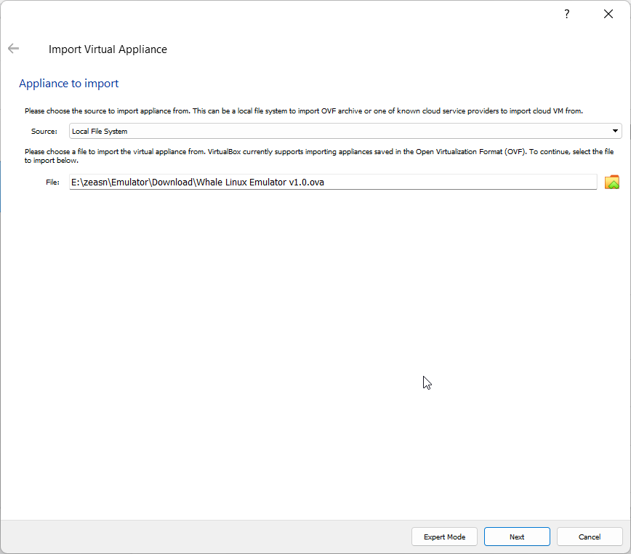
Task: Switch the wizard to Expert Mode
Action: point(444,537)
